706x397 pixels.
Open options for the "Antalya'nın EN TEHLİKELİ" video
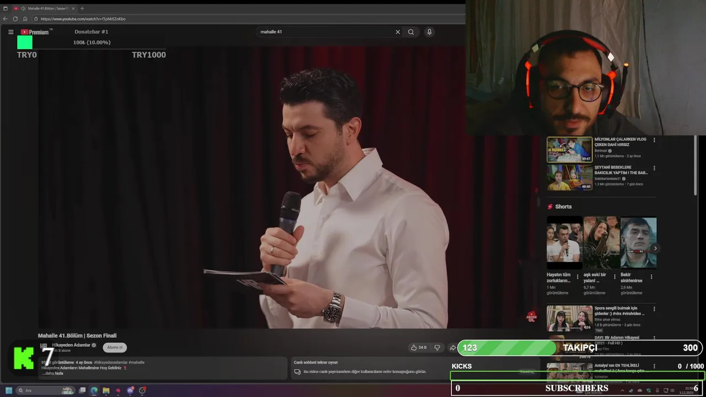tap(654, 366)
